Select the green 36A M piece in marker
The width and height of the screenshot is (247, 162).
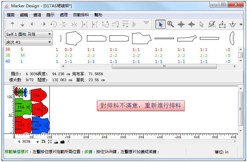click(23, 107)
